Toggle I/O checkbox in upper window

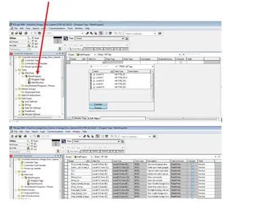click(x=33, y=46)
